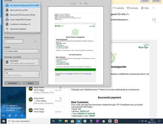
Task: Click Archiválás in the Mail toolbar
Action: 132,8
